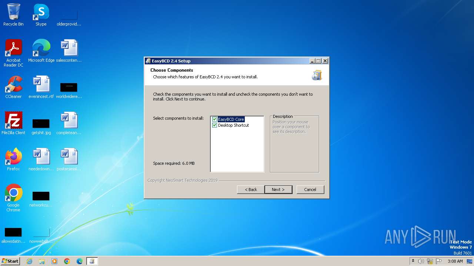The width and height of the screenshot is (474, 266).
Task: Select the olderprovid... desktop icon
Action: (69, 17)
